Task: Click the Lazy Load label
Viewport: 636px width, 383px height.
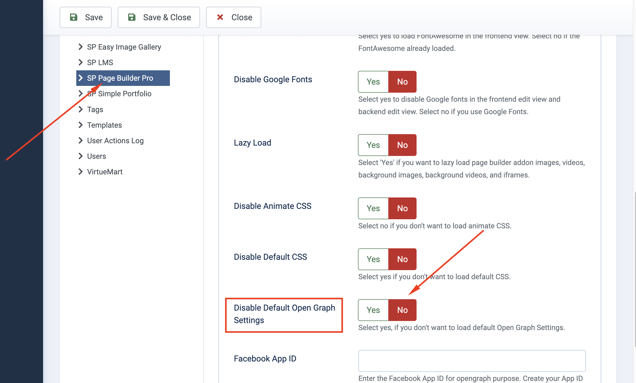Action: 252,143
